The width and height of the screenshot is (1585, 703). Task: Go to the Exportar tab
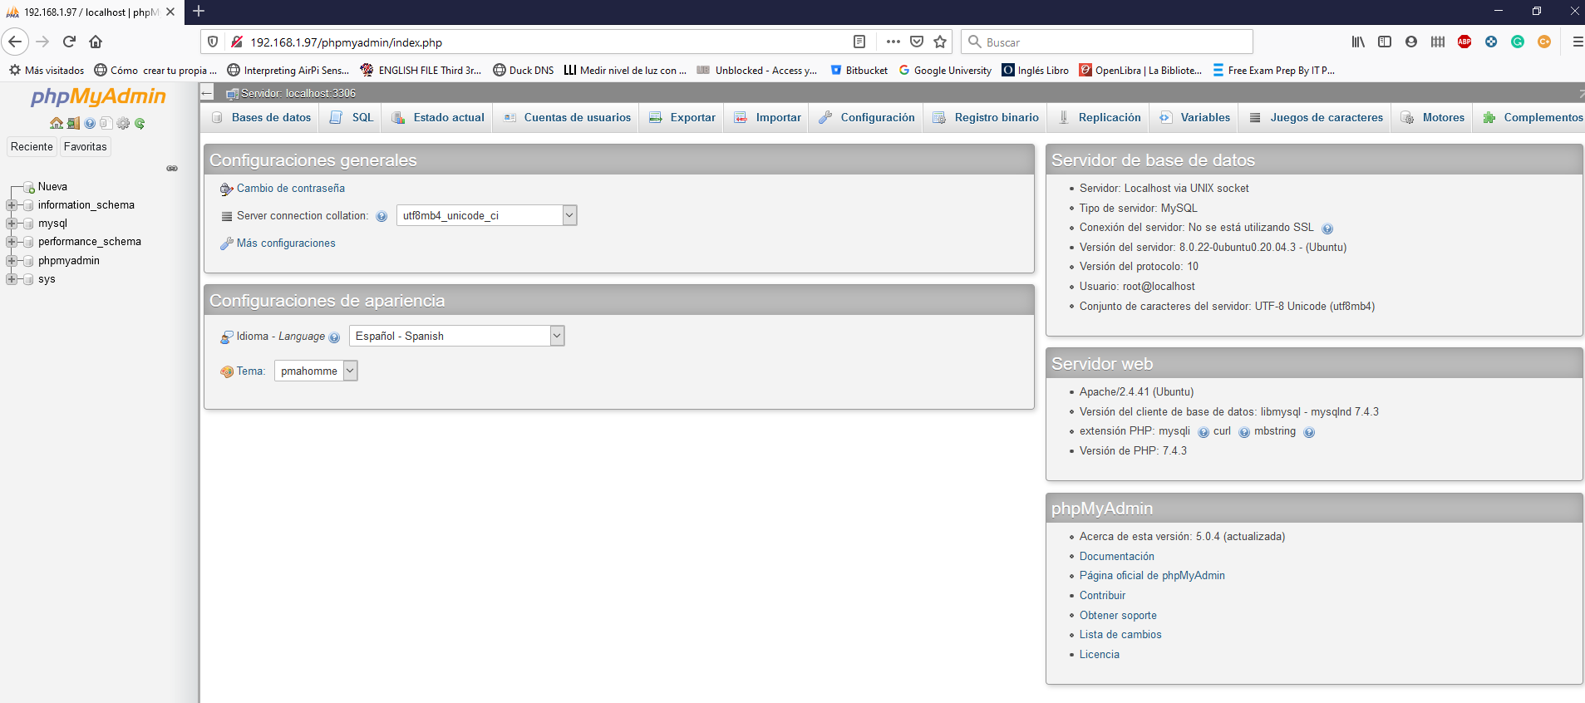(x=682, y=117)
